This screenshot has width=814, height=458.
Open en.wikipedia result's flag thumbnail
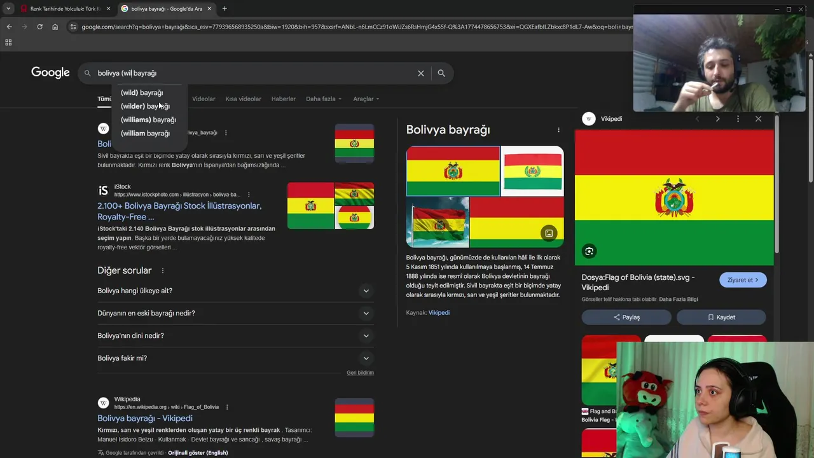click(354, 418)
